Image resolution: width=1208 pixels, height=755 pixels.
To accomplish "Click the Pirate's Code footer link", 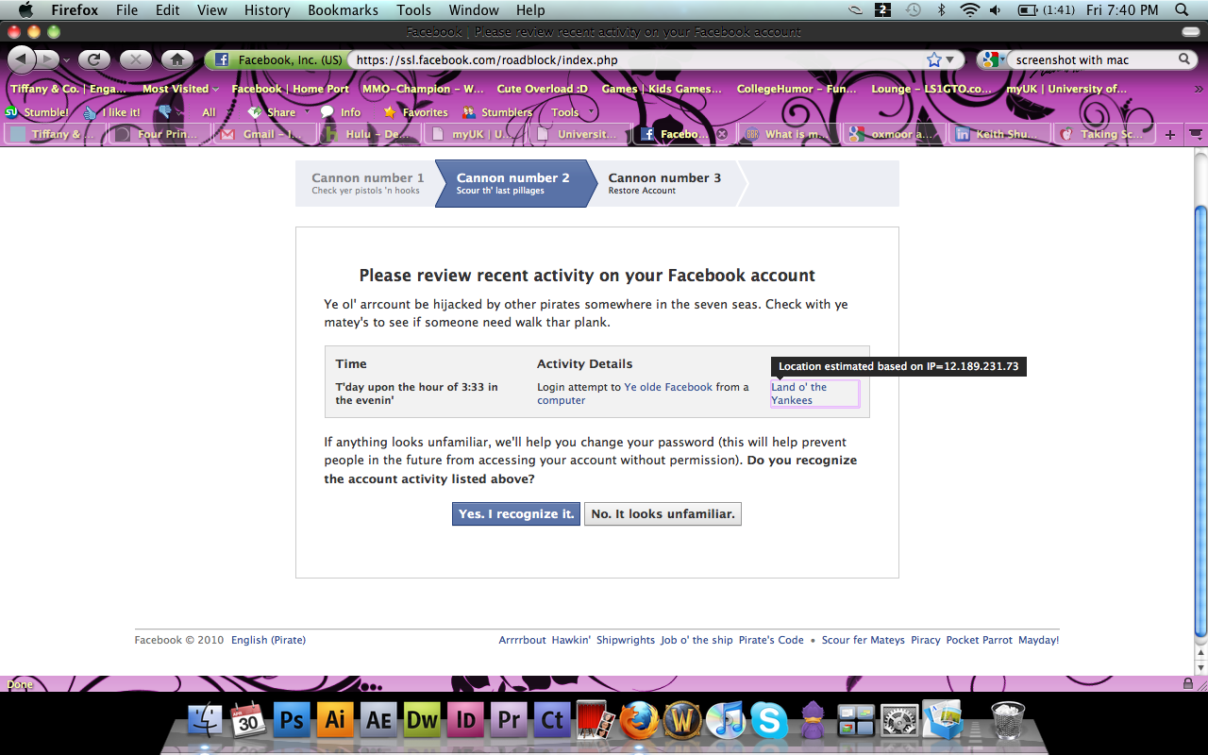I will [771, 640].
